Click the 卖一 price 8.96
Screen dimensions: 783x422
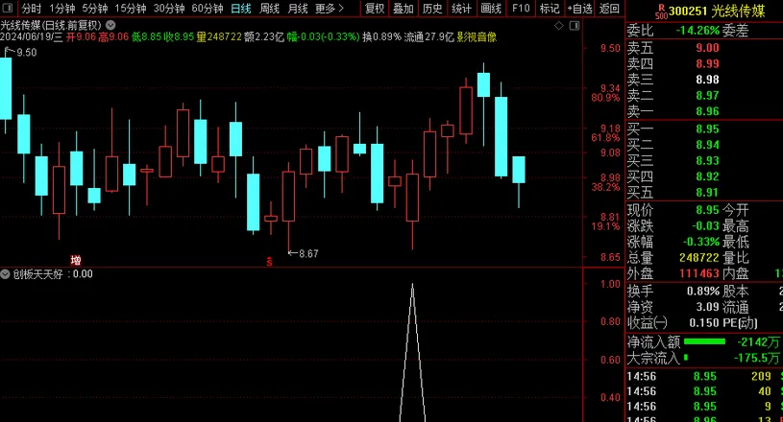(x=707, y=111)
